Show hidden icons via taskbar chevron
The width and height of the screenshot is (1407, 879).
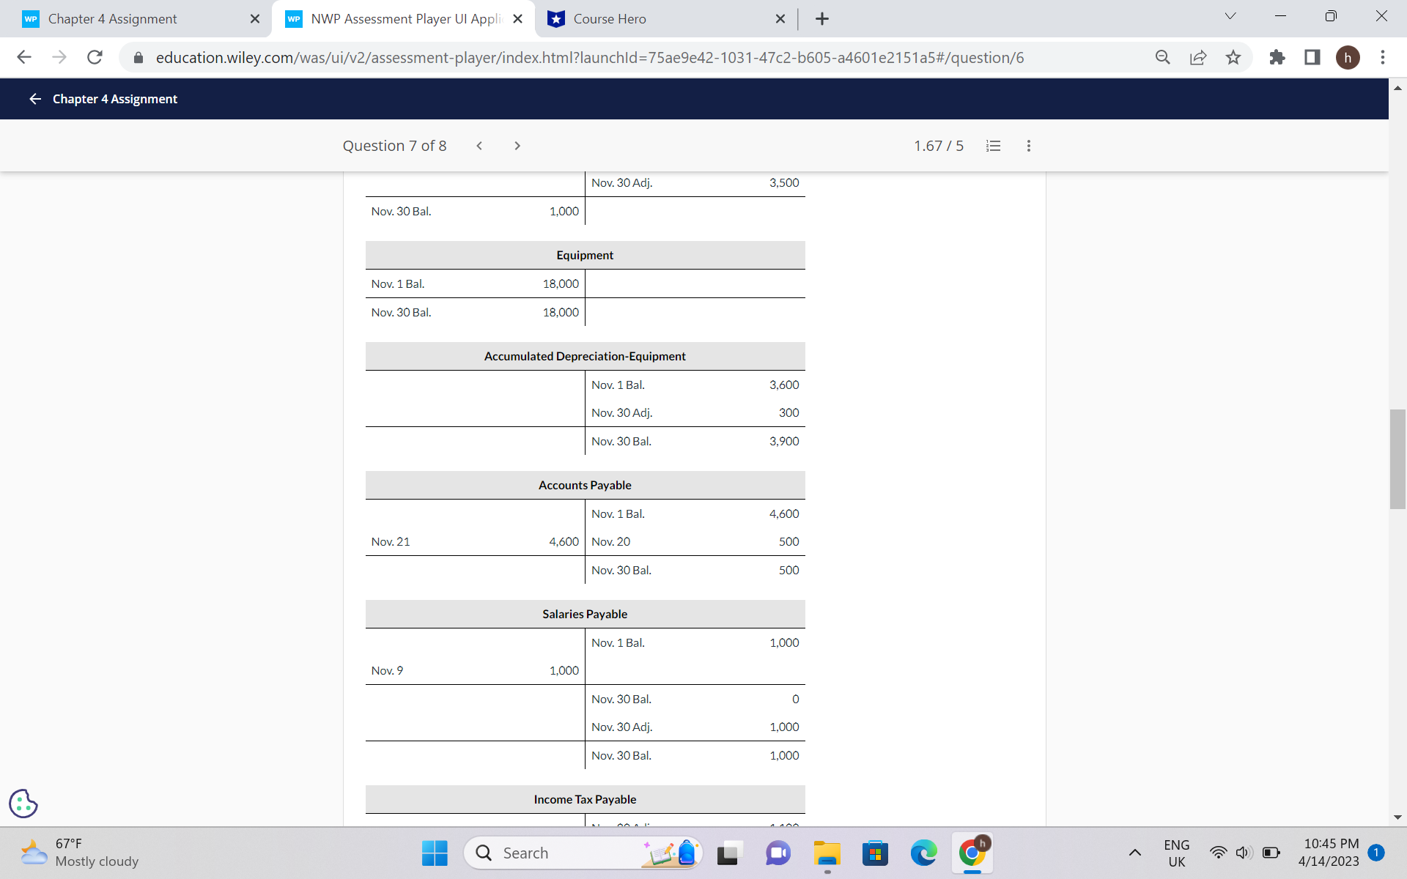1135,853
